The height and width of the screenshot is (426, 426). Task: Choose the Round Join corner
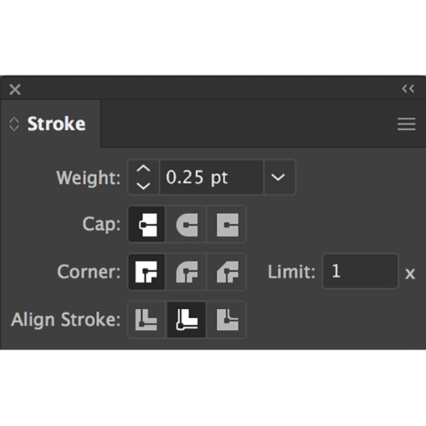coord(187,271)
